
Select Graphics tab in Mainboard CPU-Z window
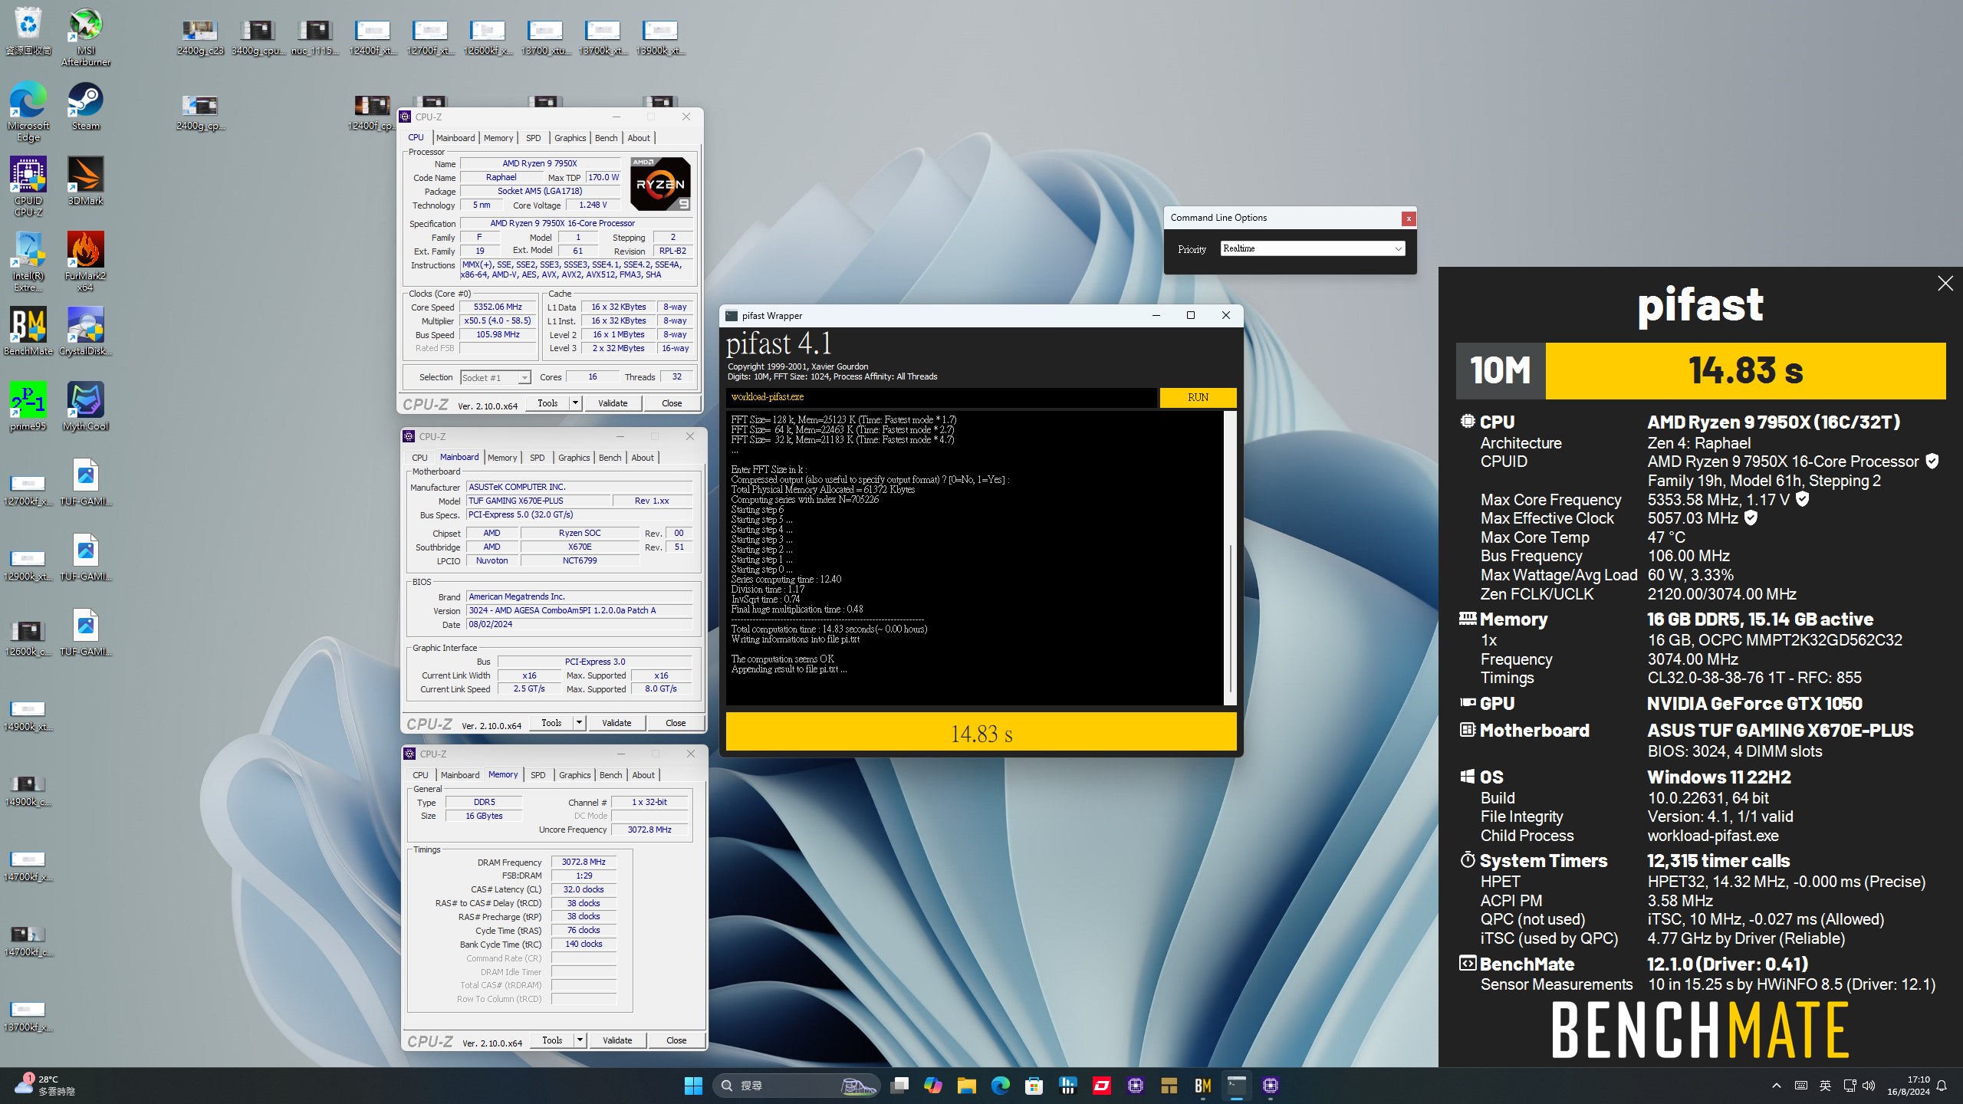tap(574, 458)
